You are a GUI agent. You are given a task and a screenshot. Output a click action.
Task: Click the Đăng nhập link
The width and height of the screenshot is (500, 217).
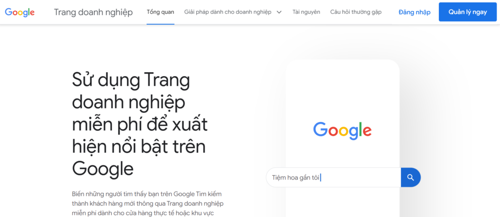click(415, 12)
